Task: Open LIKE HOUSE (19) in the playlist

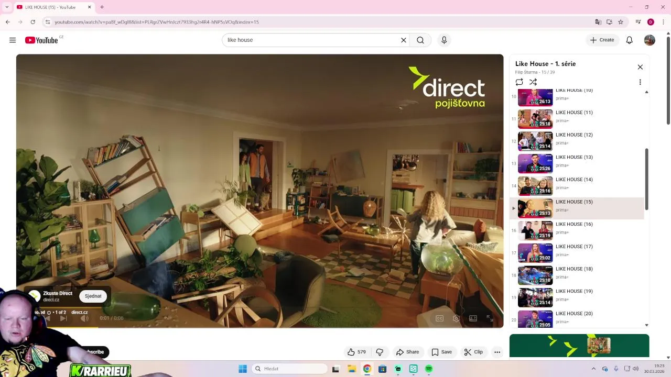Action: pyautogui.click(x=577, y=297)
